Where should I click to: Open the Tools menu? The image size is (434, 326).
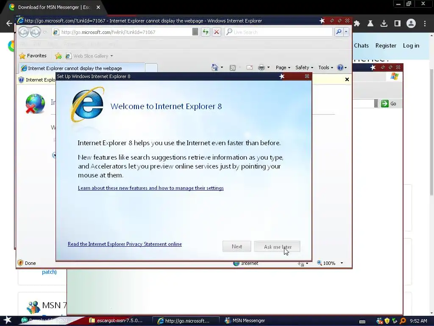click(325, 67)
